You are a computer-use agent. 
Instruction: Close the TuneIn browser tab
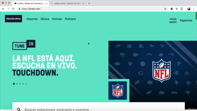pos(46,3)
